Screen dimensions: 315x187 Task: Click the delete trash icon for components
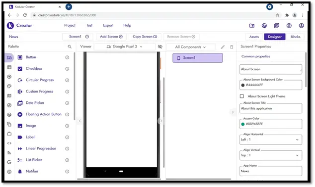232,47
